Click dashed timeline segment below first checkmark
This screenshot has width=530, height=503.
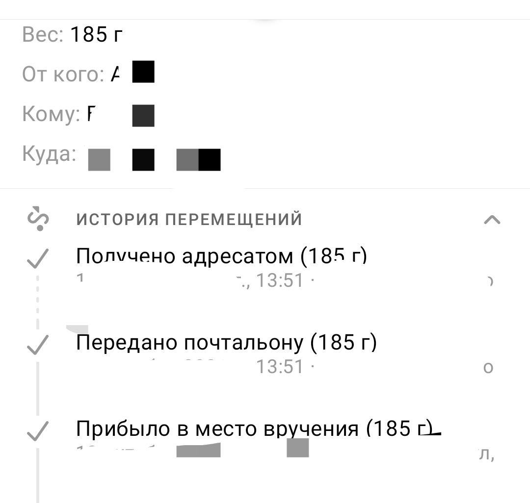point(37,302)
